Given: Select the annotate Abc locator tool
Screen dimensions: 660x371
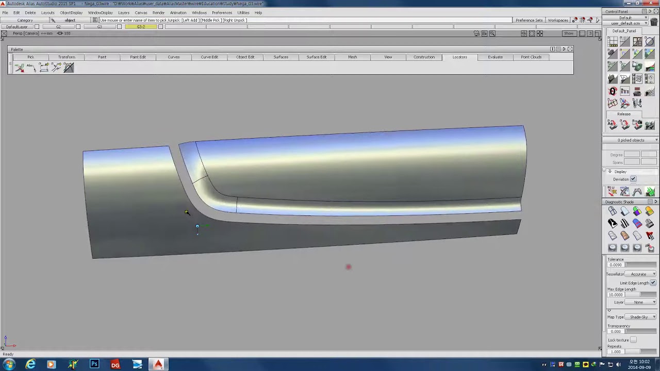Looking at the screenshot, I should [31, 68].
